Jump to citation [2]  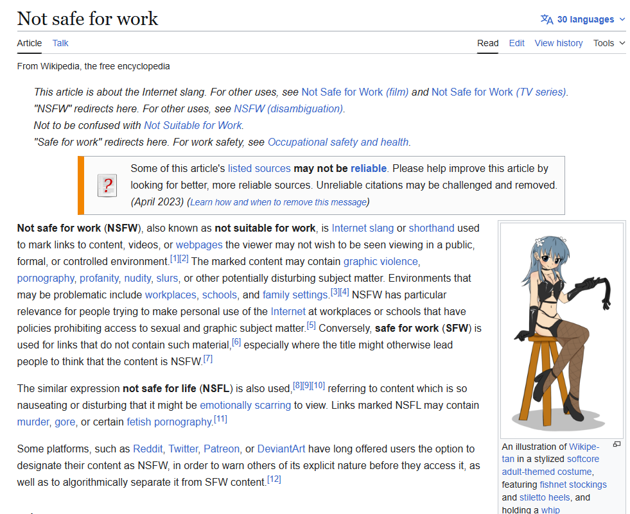(x=184, y=259)
